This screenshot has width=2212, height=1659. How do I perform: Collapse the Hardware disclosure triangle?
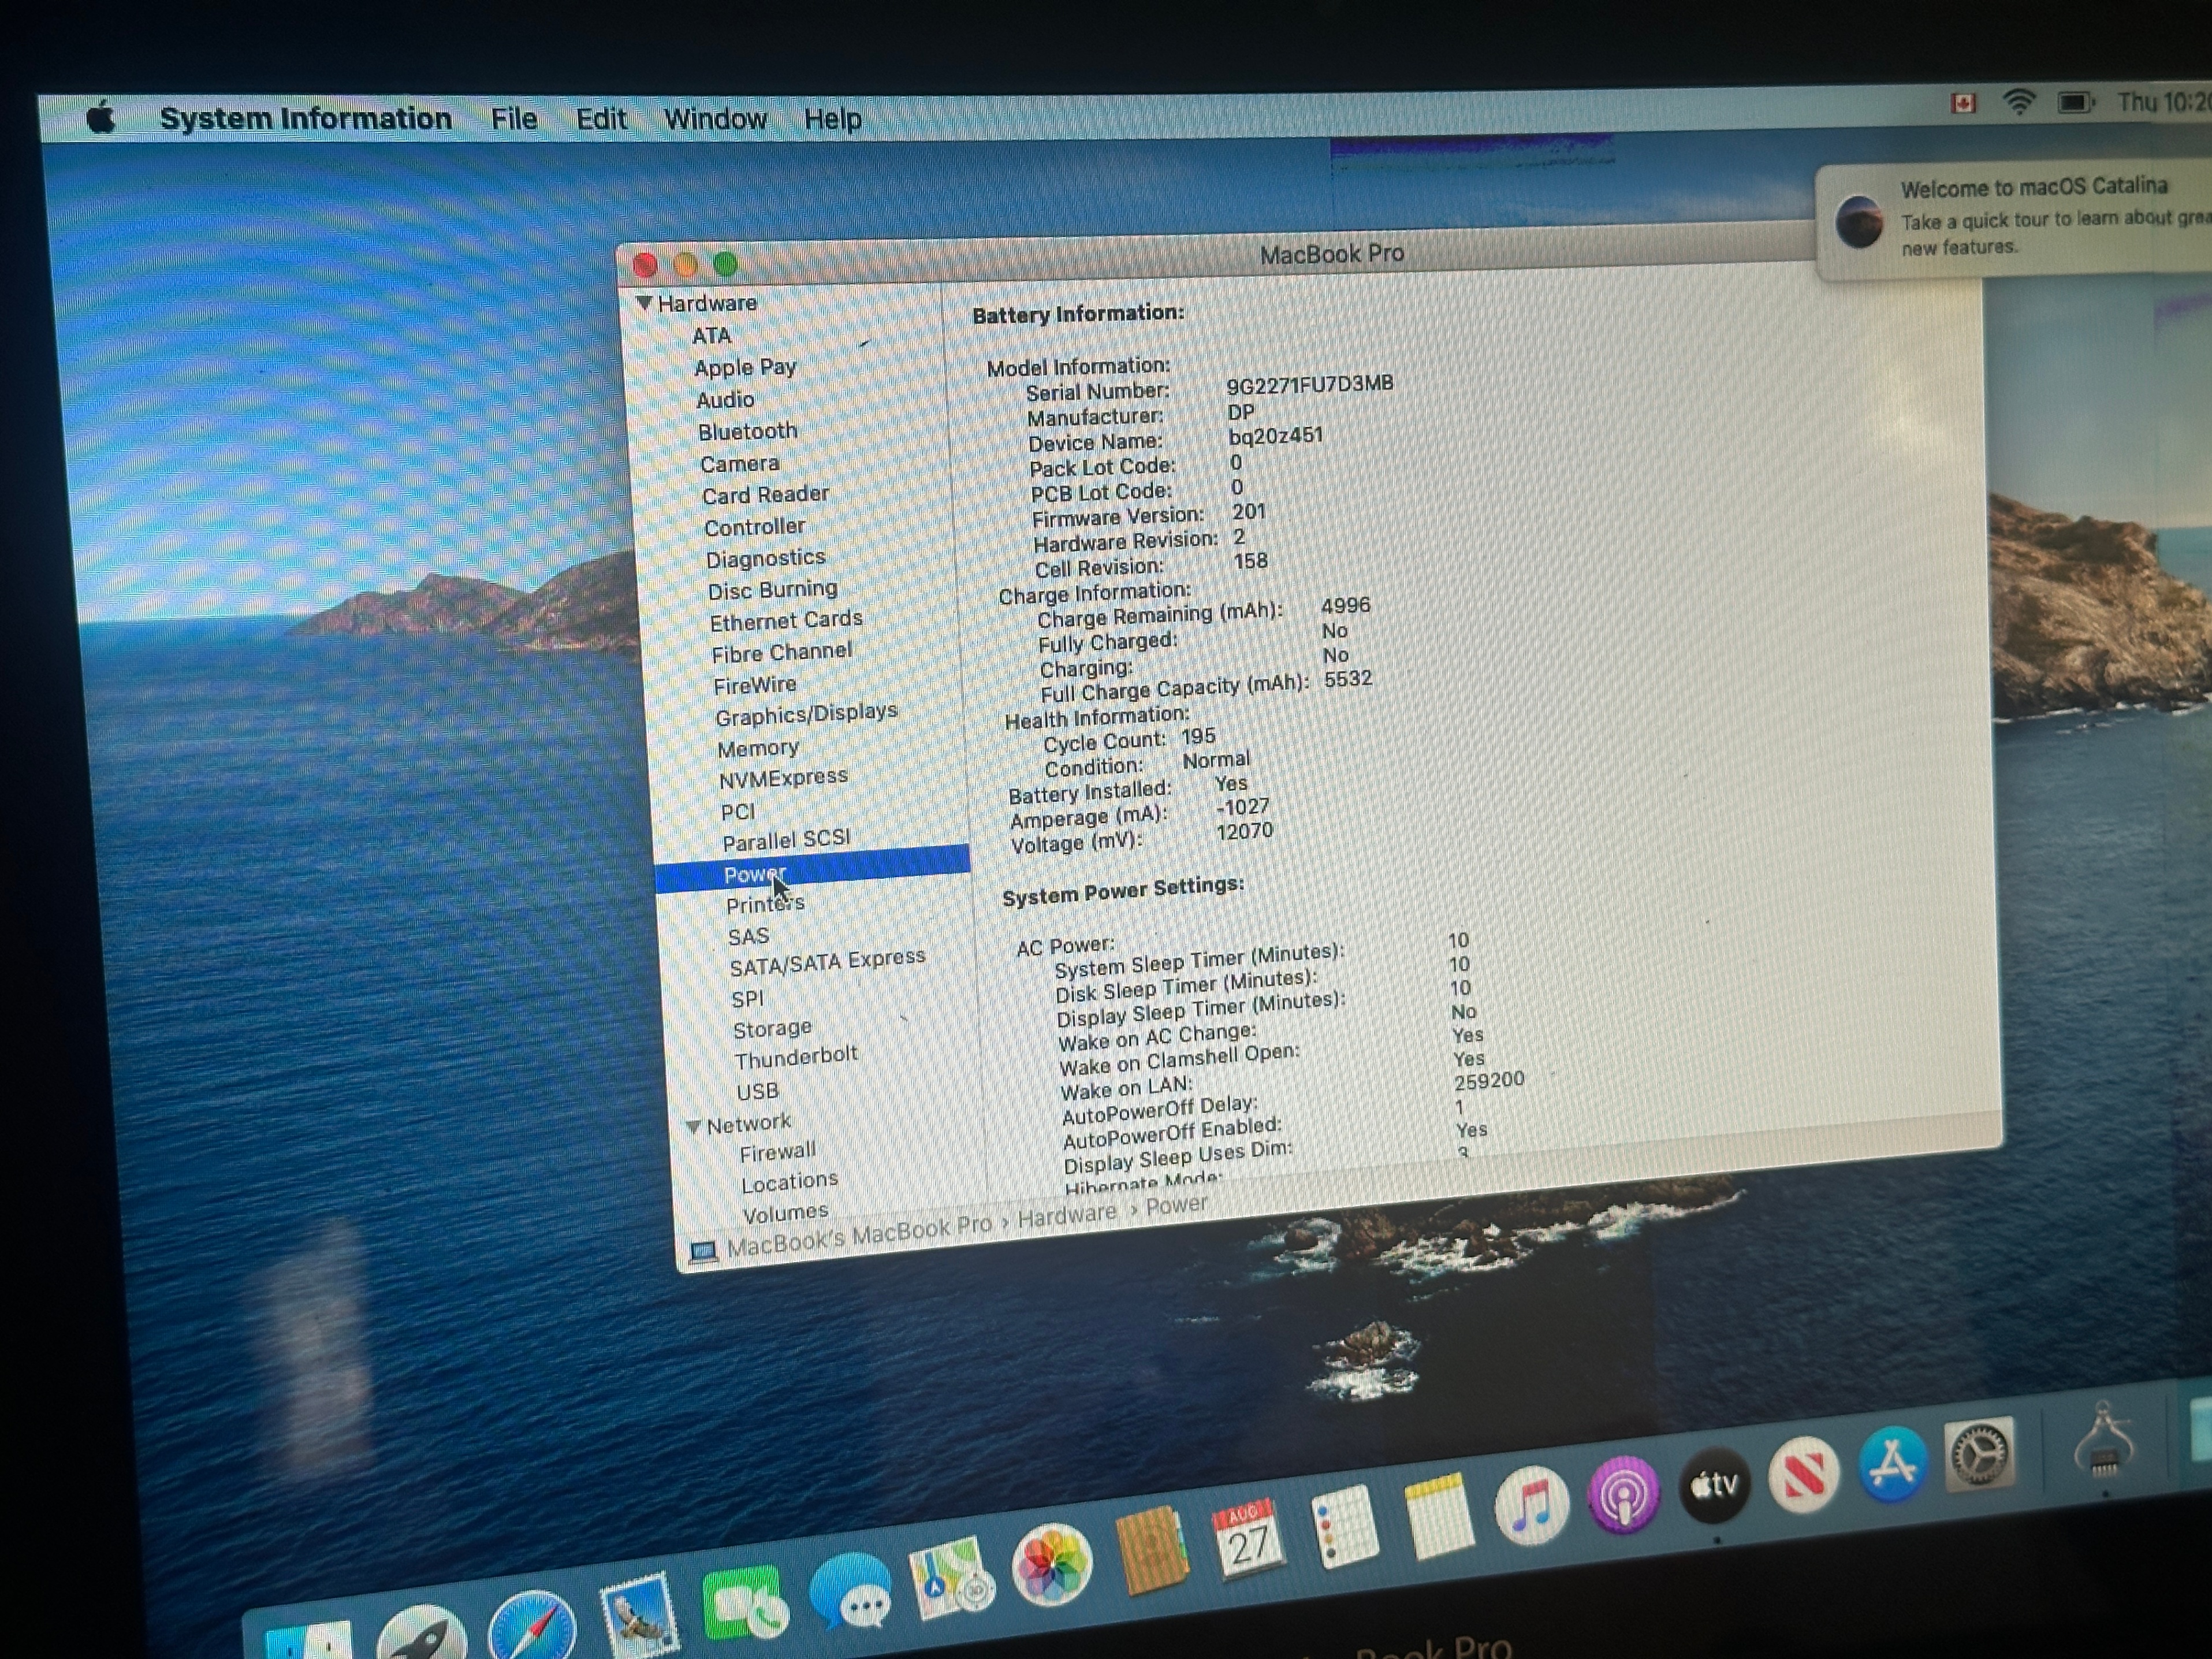pos(644,302)
